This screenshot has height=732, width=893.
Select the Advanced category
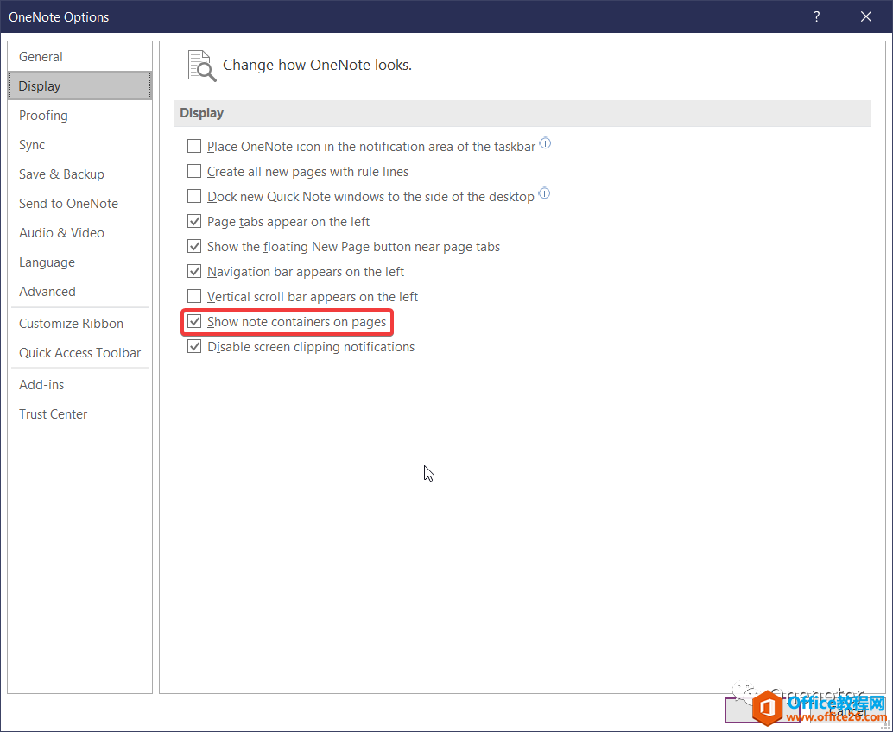click(47, 291)
